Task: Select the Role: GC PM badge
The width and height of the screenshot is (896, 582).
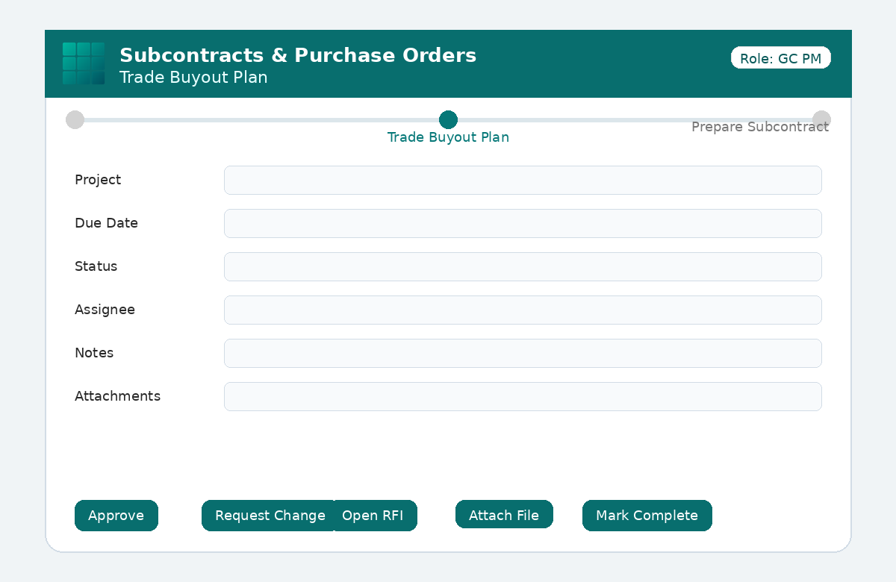Action: pyautogui.click(x=781, y=58)
